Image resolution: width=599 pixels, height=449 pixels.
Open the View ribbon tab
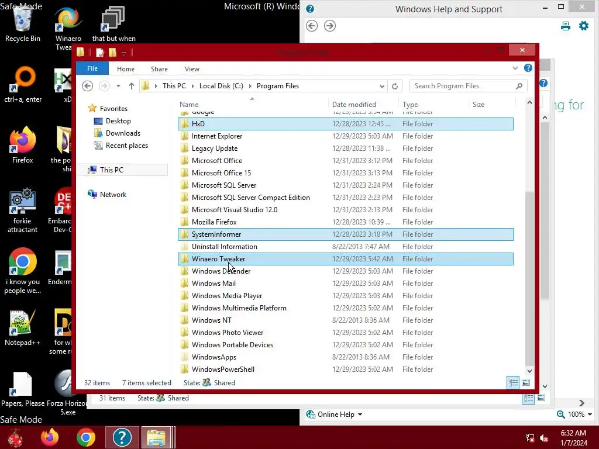[x=192, y=69]
